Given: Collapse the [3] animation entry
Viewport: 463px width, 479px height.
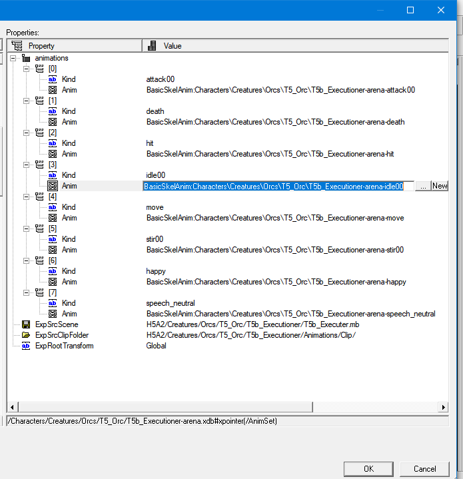Looking at the screenshot, I should click(x=26, y=165).
